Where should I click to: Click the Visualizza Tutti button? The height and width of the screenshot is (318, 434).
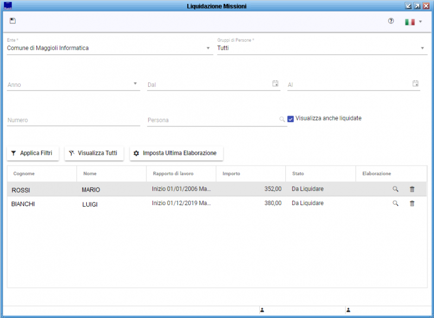94,153
